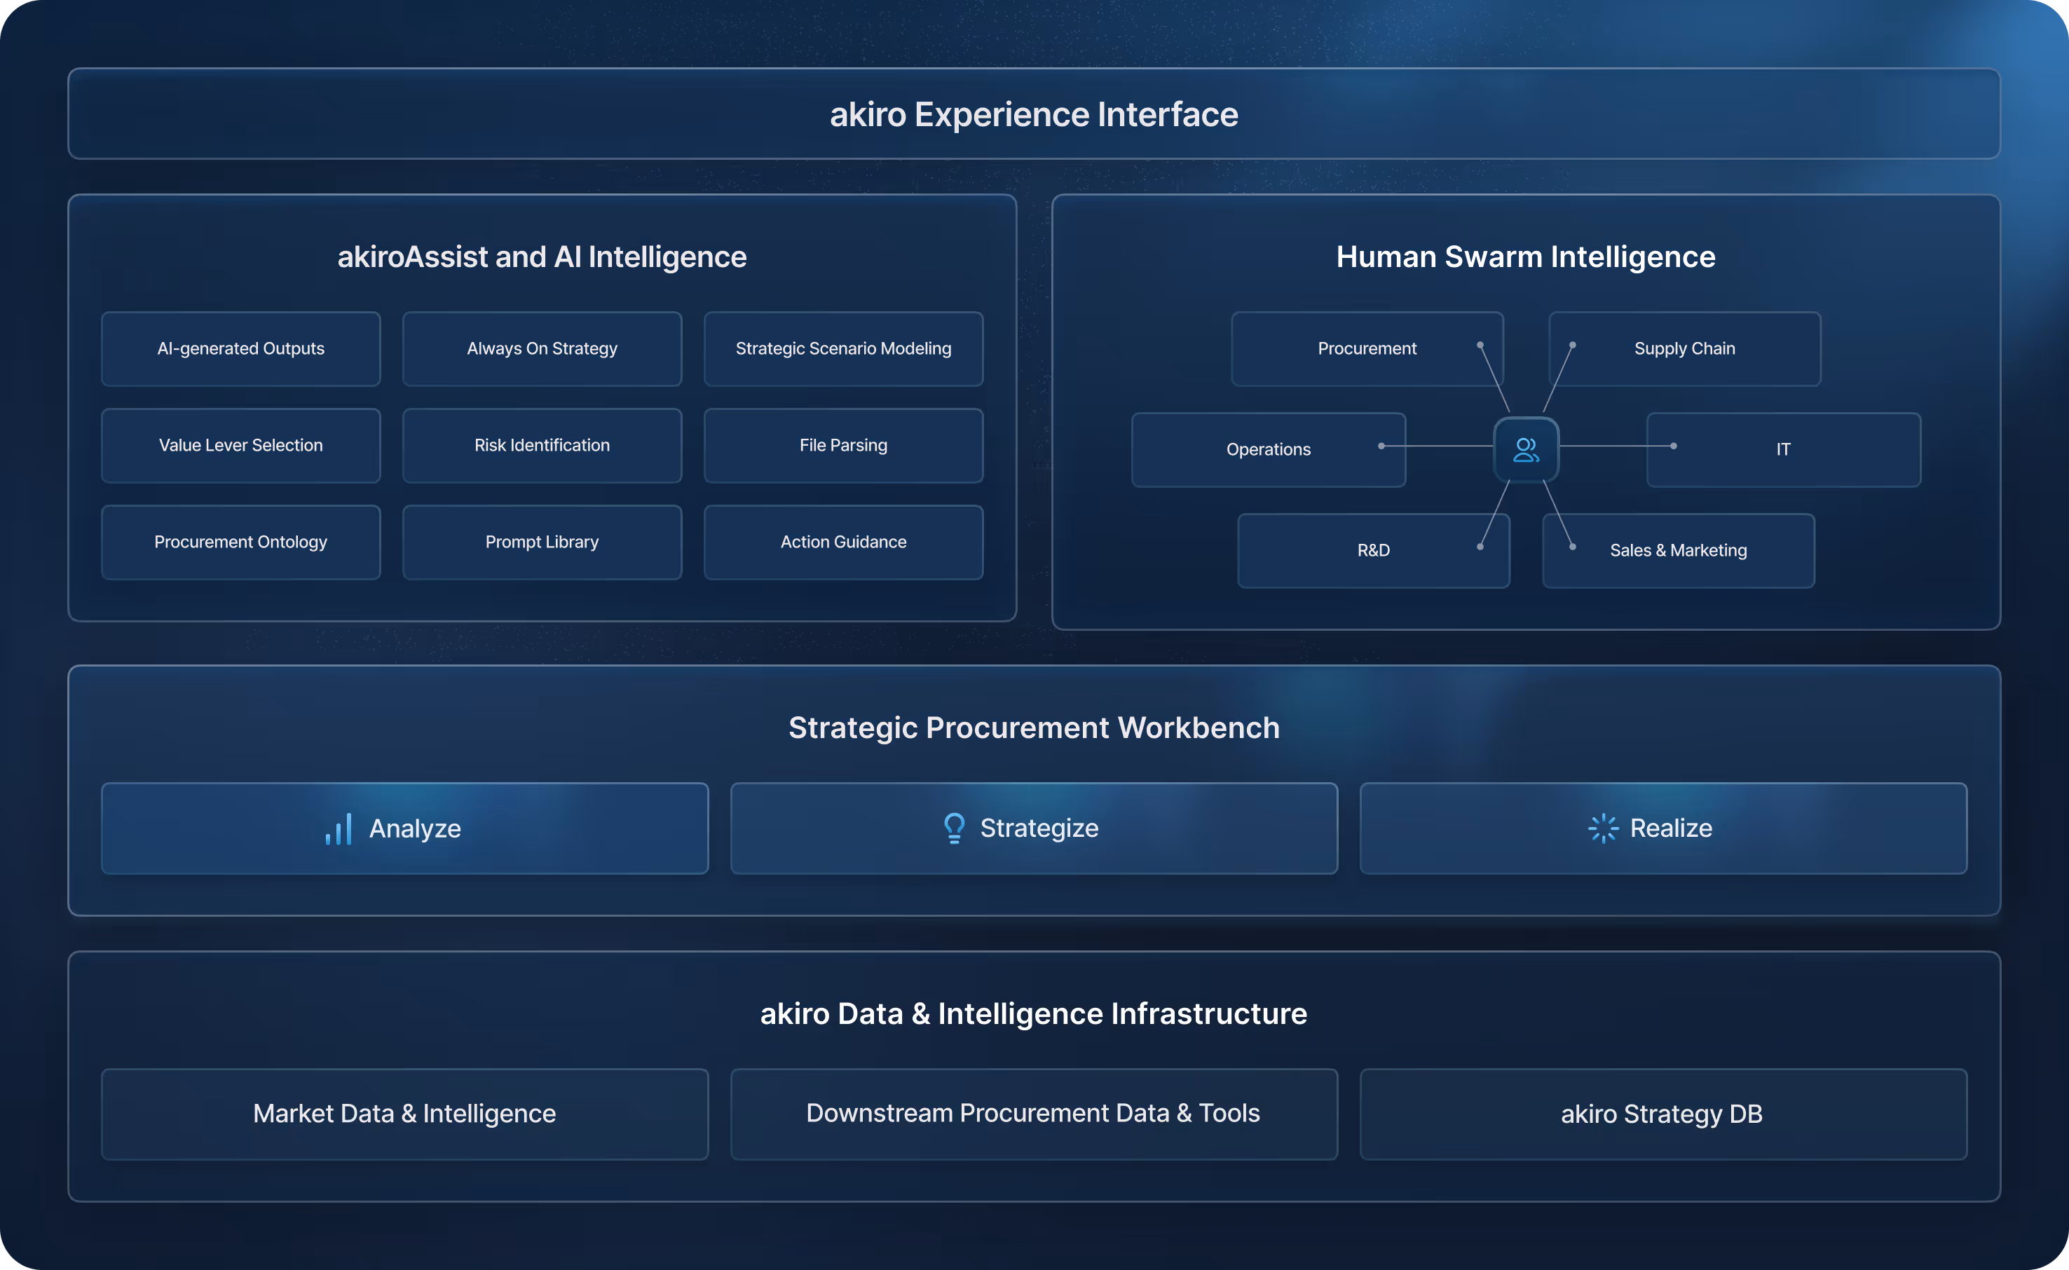The image size is (2069, 1270).
Task: Choose the Value Lever Selection box
Action: [x=241, y=445]
